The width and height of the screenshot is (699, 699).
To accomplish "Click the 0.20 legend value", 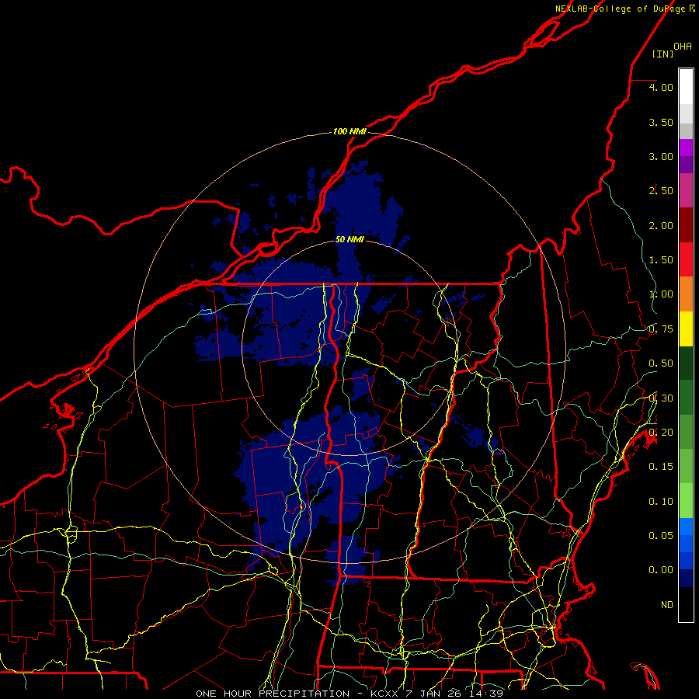I will coord(661,432).
